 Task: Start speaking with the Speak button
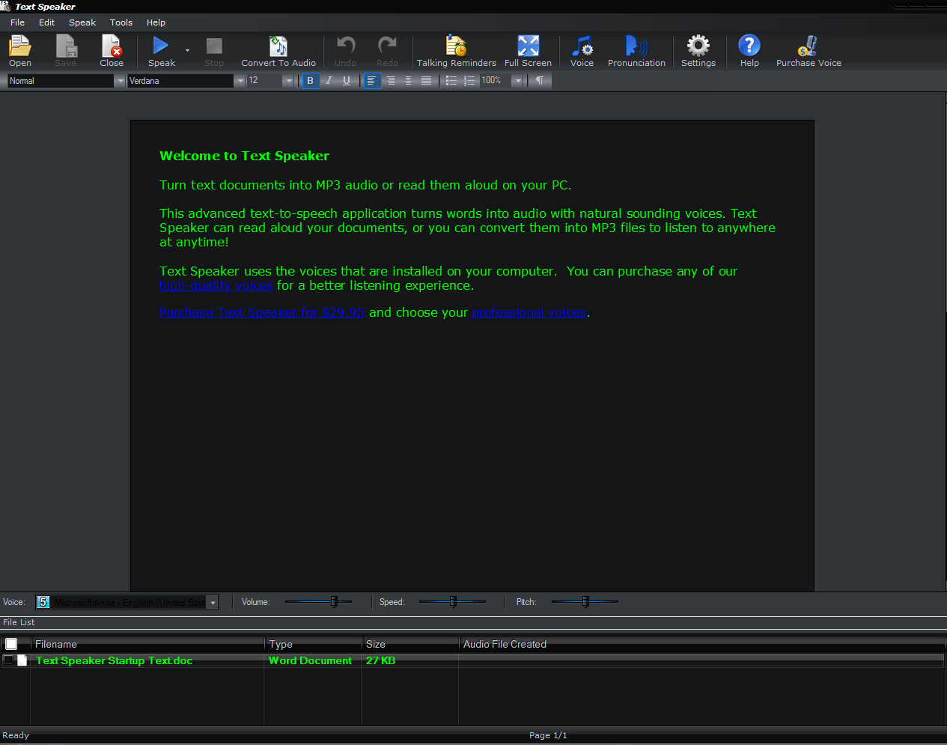point(161,51)
